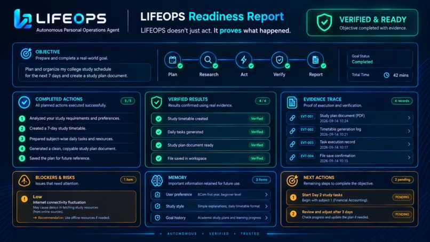Select the Plan calendar step icon

point(172,60)
